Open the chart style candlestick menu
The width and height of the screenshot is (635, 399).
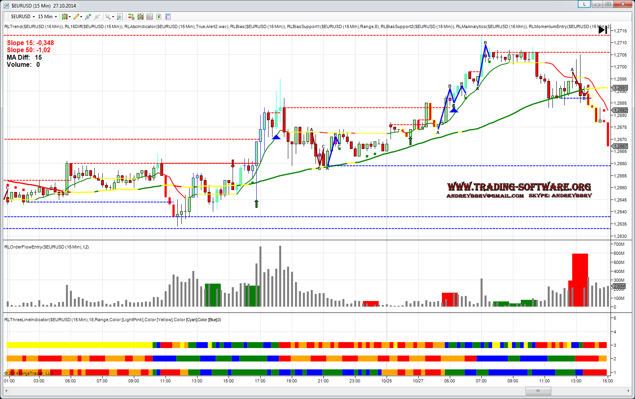[x=66, y=17]
